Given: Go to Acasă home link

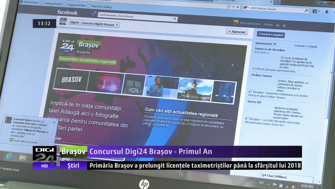Looking at the screenshot, I should [268, 24].
